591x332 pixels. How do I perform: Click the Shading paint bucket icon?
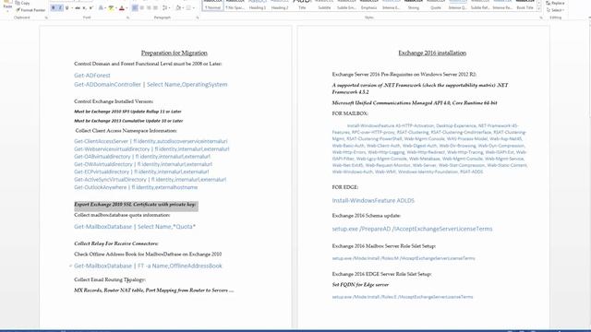178,8
